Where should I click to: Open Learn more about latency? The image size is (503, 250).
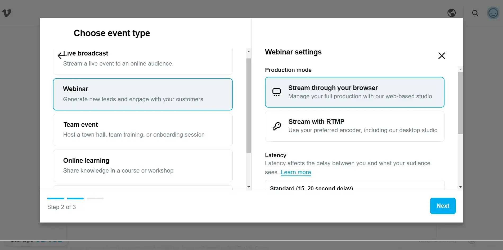point(296,172)
